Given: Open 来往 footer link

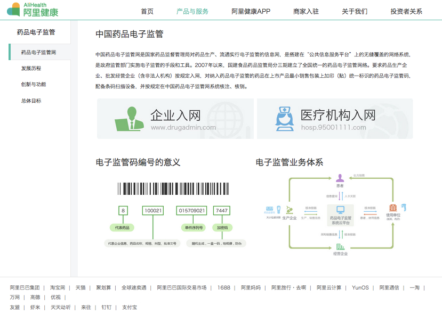Looking at the screenshot, I should pos(86,308).
